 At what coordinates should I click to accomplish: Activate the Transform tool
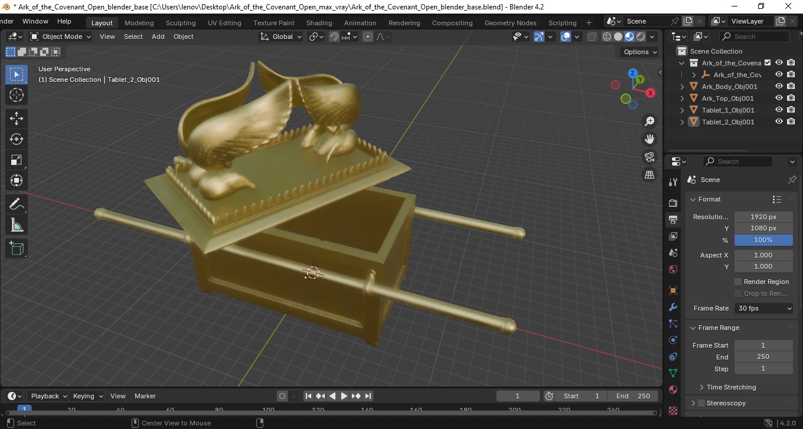click(17, 180)
